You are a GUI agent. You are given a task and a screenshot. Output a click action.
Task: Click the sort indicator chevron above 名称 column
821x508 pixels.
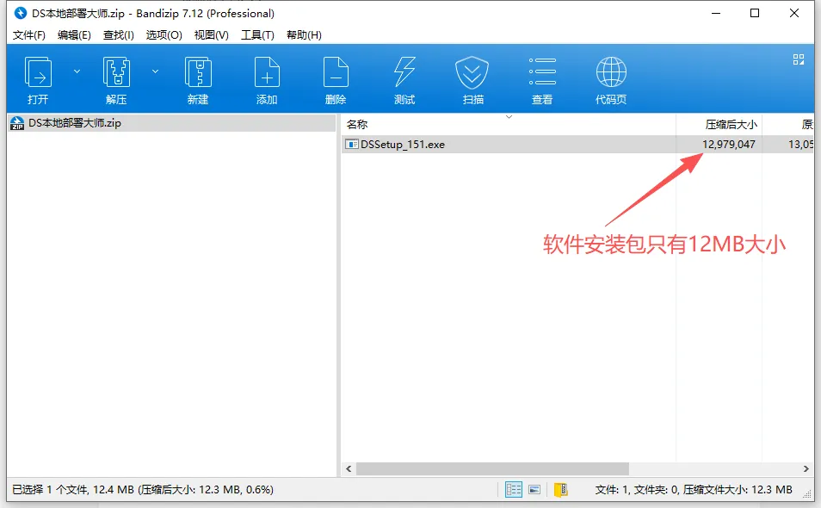pos(509,117)
